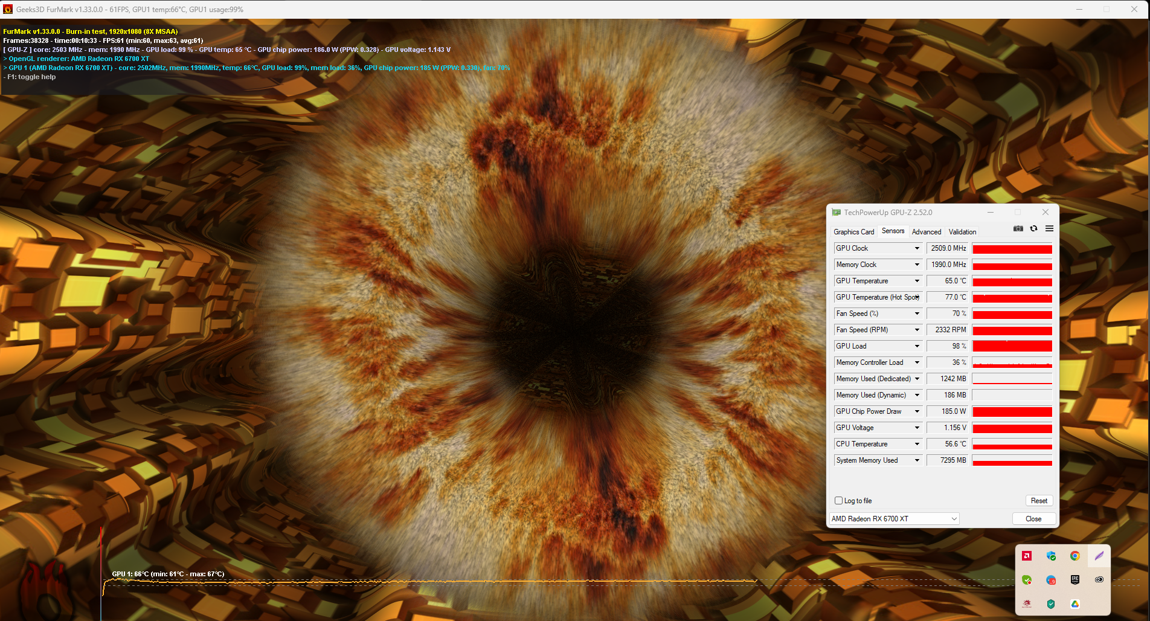The image size is (1150, 621).
Task: Expand the Fan Speed (%) sensor dropdown
Action: point(917,314)
